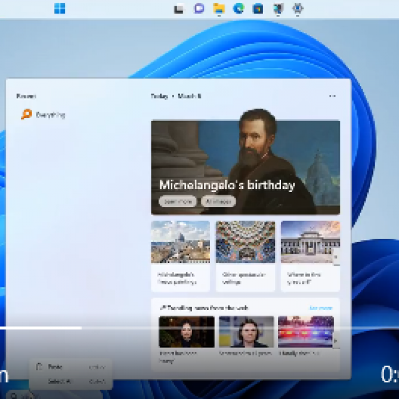The height and width of the screenshot is (399, 399).
Task: Click the See more link for trending news
Action: click(321, 308)
